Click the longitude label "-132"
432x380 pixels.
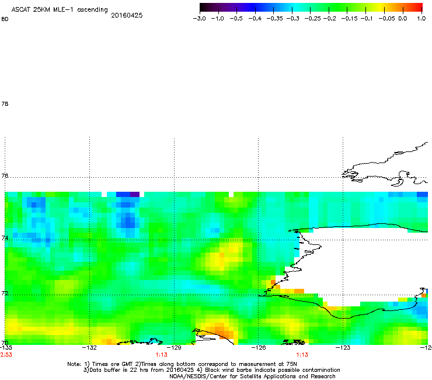89,347
